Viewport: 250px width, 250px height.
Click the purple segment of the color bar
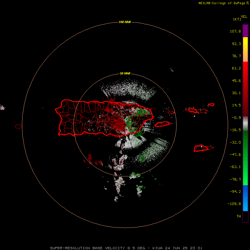[245, 31]
